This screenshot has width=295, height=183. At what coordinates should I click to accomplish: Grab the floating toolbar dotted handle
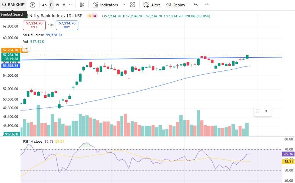[257, 111]
